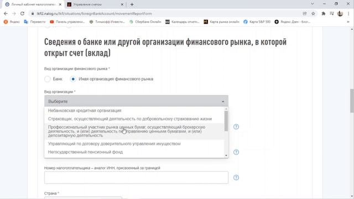The height and width of the screenshot is (199, 354).
Task: Choose Страховщик по добровольному страхованию жизни
Action: tap(134, 119)
